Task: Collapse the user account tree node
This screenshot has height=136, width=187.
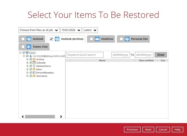Action: pos(24,56)
